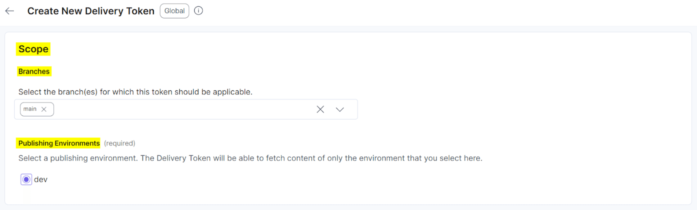This screenshot has width=697, height=210.
Task: Click the Branches label
Action: coord(34,72)
